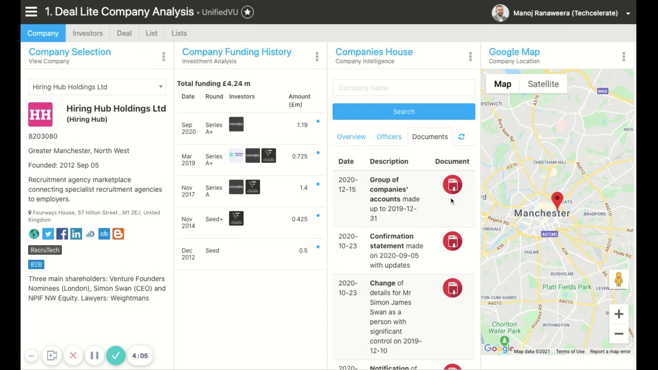Switch to the Company tab
This screenshot has height=370, width=658.
(x=43, y=33)
